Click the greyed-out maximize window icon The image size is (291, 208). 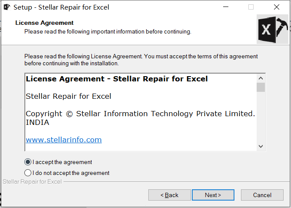coord(251,7)
